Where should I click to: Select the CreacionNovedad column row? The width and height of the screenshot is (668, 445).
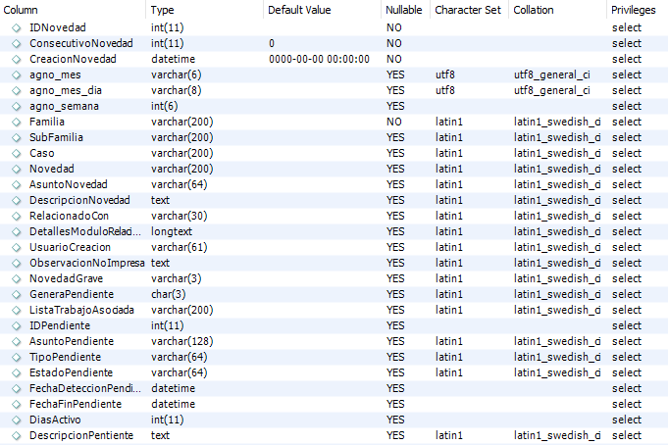334,59
